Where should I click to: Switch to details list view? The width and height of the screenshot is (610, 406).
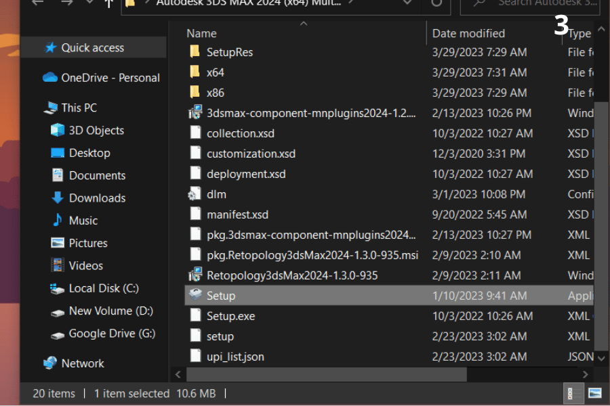(570, 393)
